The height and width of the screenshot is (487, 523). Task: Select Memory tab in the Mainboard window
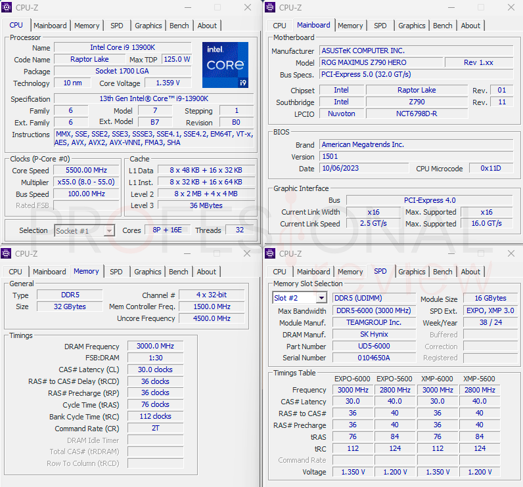click(350, 26)
